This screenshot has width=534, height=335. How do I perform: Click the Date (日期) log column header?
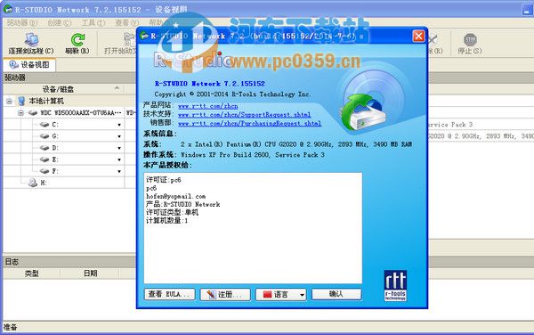(90, 274)
